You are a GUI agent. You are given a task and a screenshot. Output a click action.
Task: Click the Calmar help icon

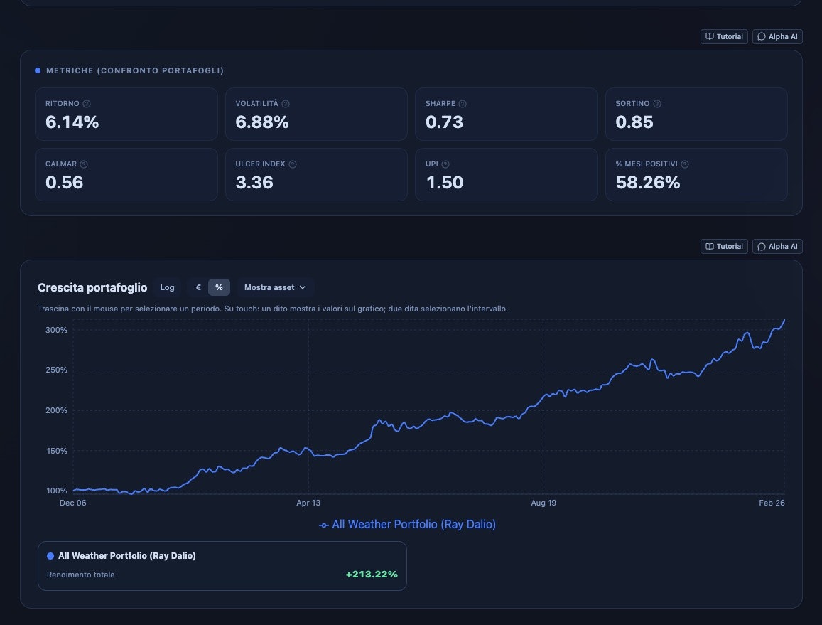pos(84,164)
